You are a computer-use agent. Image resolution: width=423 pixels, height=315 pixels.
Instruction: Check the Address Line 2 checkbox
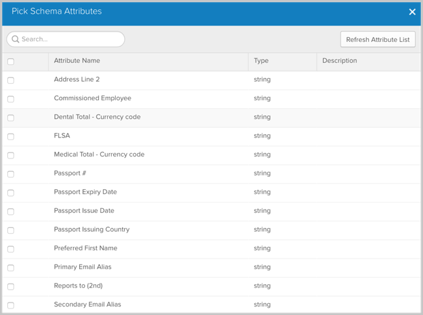click(10, 80)
